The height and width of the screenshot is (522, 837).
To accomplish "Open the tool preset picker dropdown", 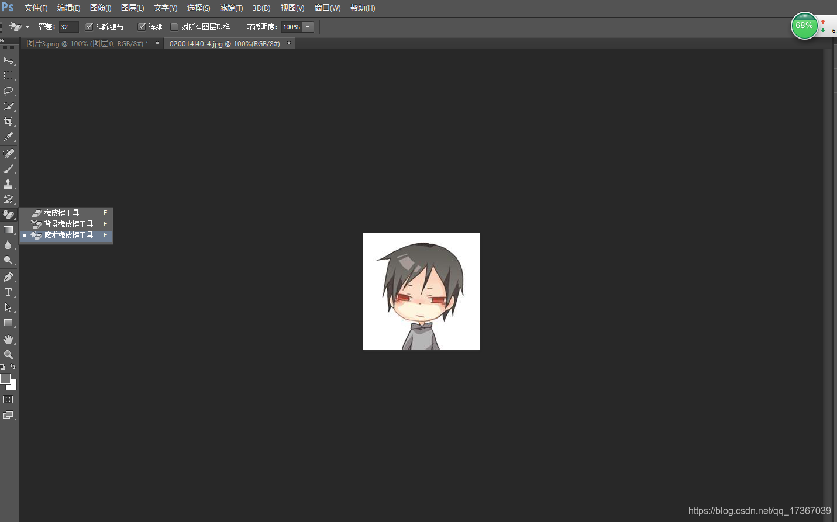I will (x=26, y=26).
